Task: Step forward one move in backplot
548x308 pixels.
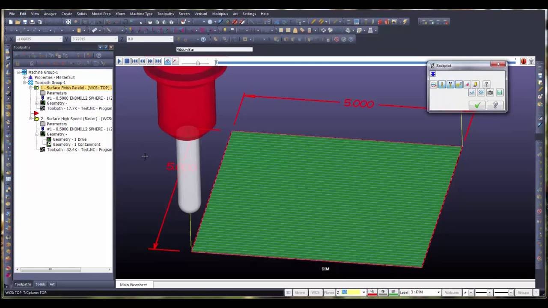Action: coord(150,62)
